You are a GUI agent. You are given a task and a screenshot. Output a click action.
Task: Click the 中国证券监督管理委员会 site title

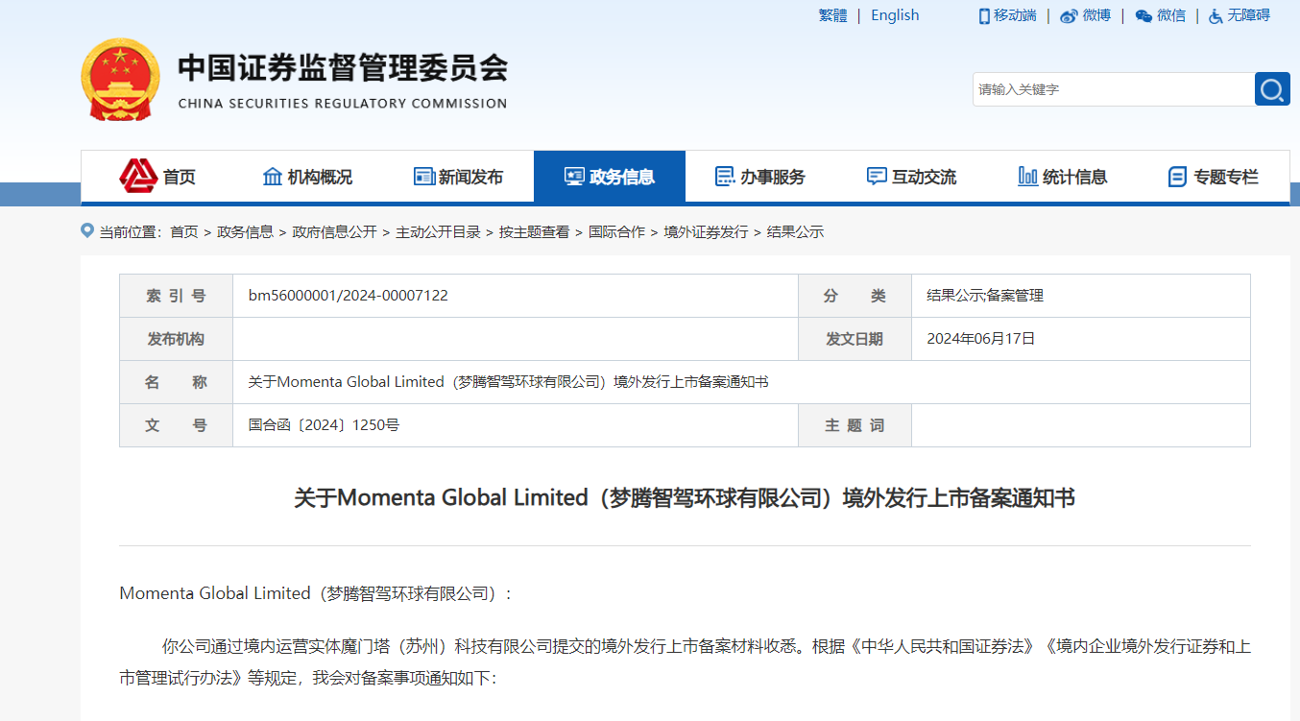pyautogui.click(x=343, y=68)
